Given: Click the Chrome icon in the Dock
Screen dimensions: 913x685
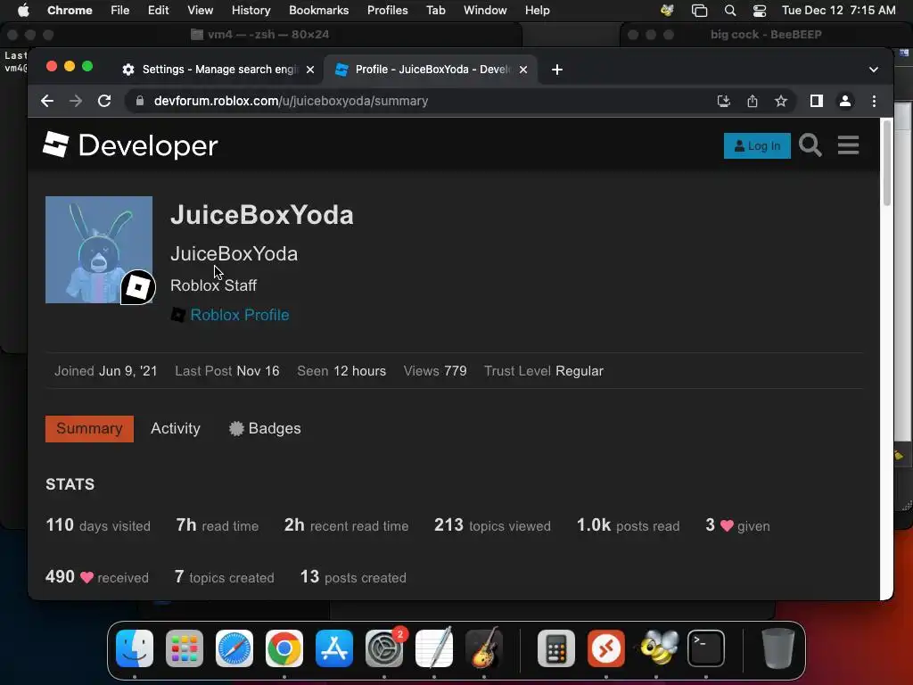Looking at the screenshot, I should [284, 648].
